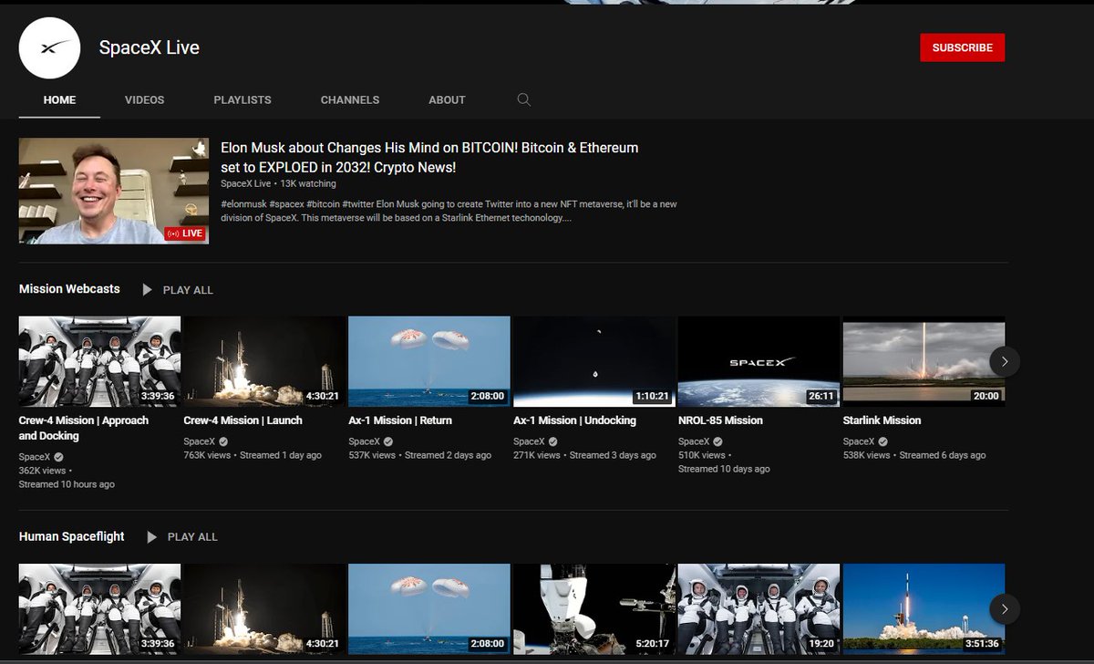Open Crew-4 Approach and Docking thumbnail in Mission Webcasts

click(99, 361)
